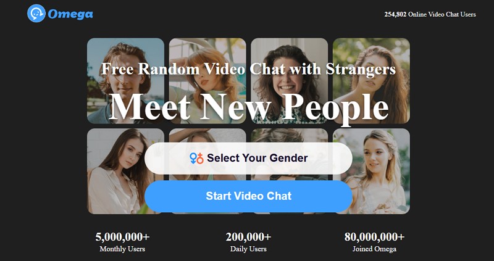Click the 80,000,000+ Joined Omega stat
This screenshot has width=494, height=261.
374,242
